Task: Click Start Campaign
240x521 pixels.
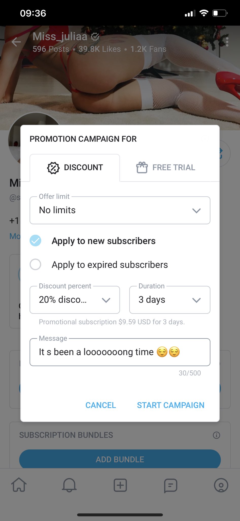Action: (171, 405)
